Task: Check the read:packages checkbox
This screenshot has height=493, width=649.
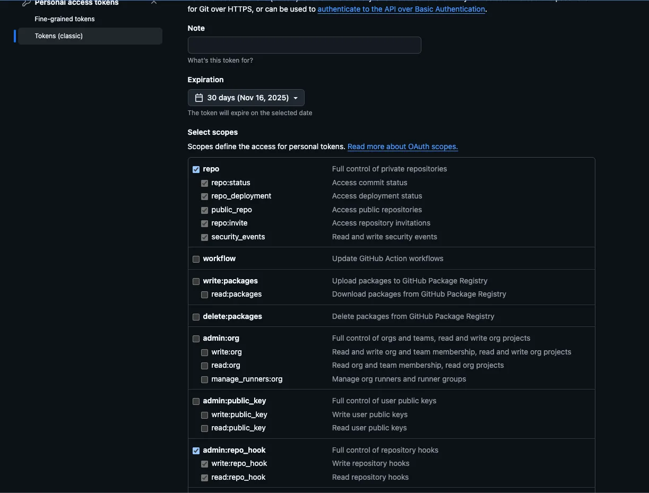Action: click(204, 295)
